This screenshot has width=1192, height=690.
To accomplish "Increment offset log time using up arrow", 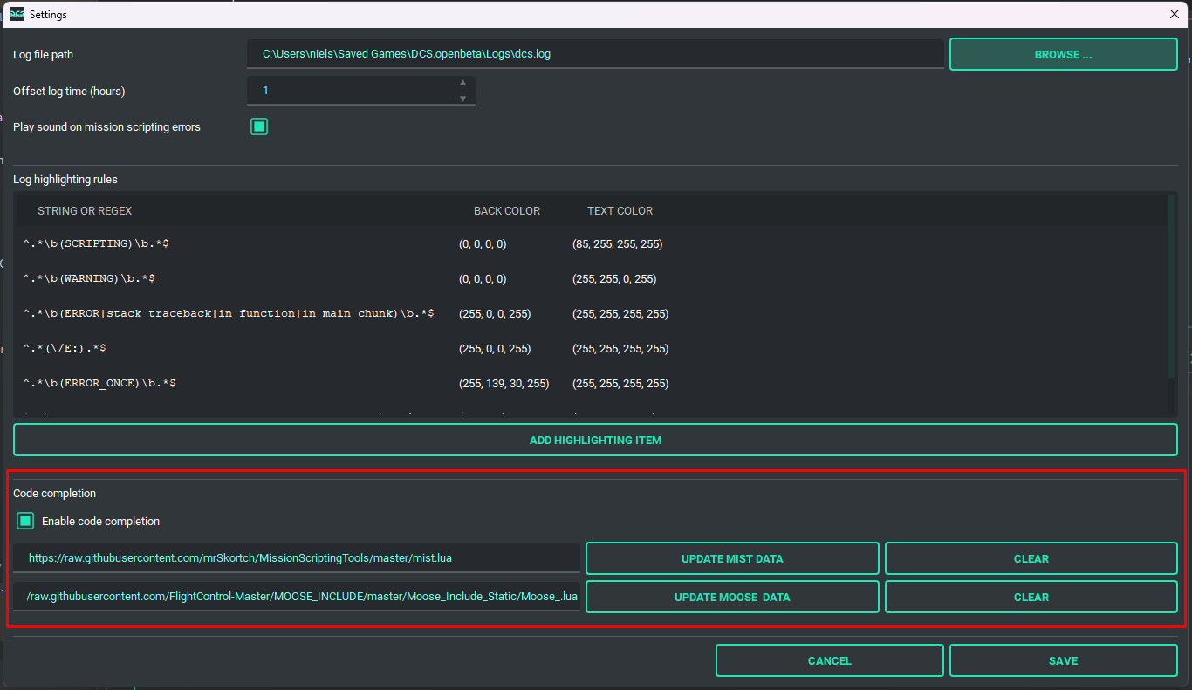I will pyautogui.click(x=463, y=84).
